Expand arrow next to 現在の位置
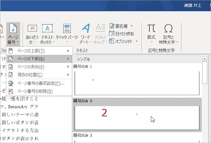211x143 pixels. pos(68,75)
